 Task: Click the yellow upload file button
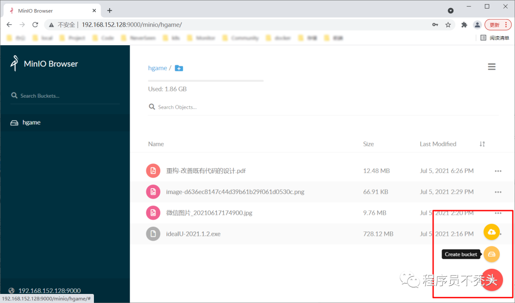point(492,232)
